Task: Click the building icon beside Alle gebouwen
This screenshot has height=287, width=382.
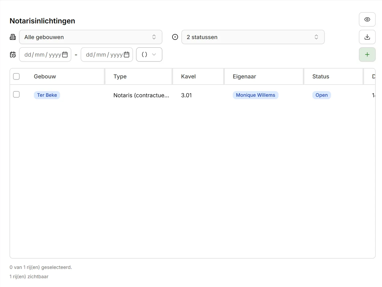Action: (x=13, y=37)
